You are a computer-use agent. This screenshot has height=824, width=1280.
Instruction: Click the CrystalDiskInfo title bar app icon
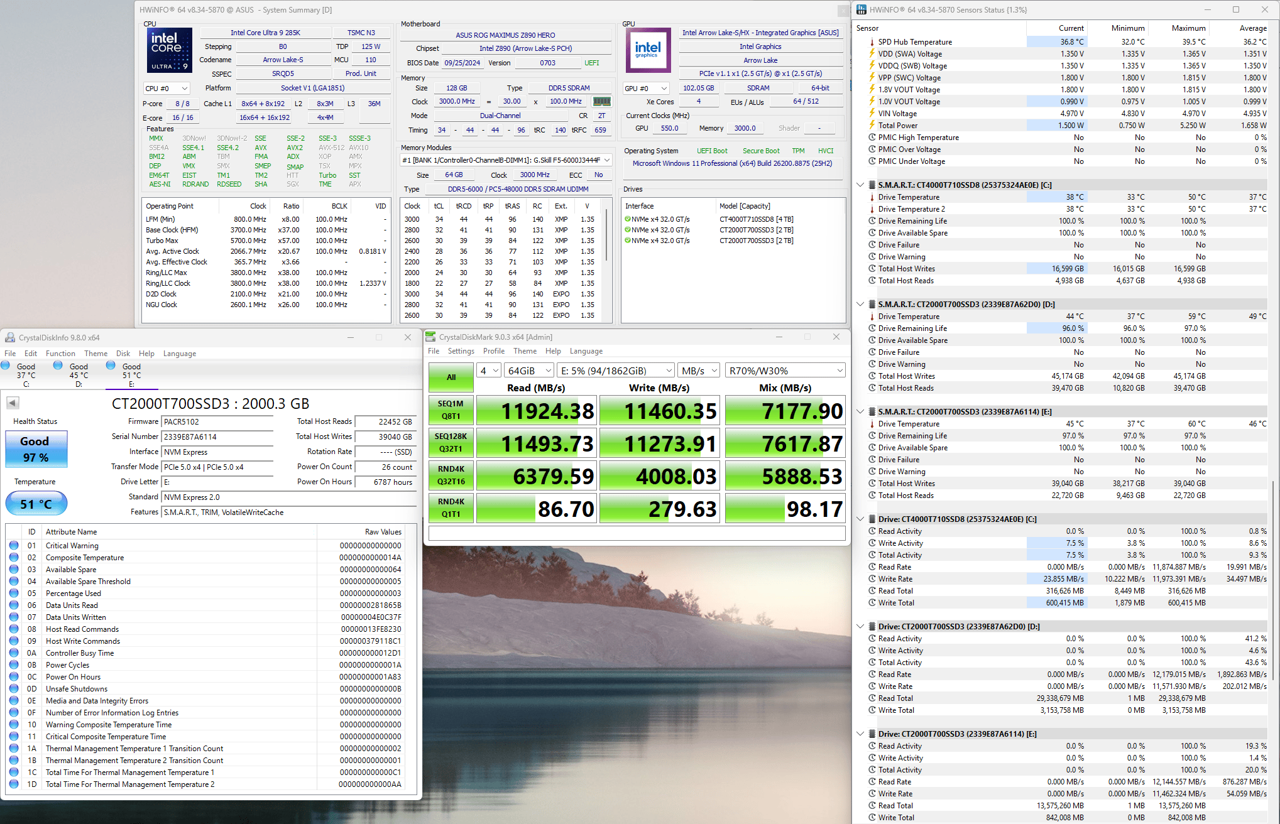pos(10,337)
